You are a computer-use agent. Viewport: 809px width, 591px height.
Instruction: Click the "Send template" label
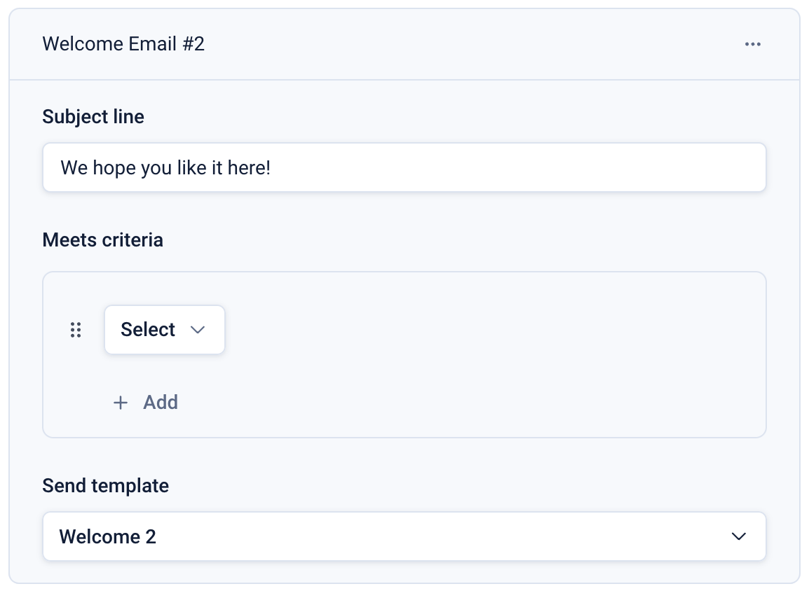105,485
